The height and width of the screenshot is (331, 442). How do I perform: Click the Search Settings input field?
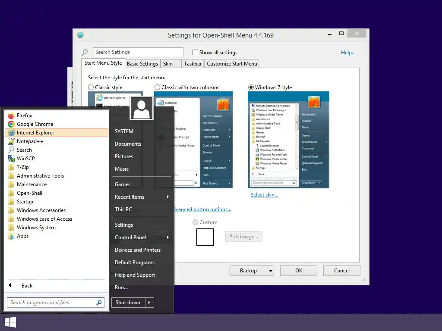click(138, 52)
